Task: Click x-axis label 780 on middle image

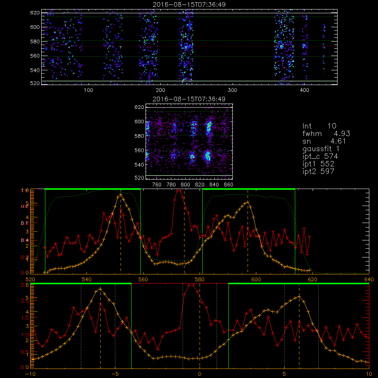Action: [x=171, y=185]
